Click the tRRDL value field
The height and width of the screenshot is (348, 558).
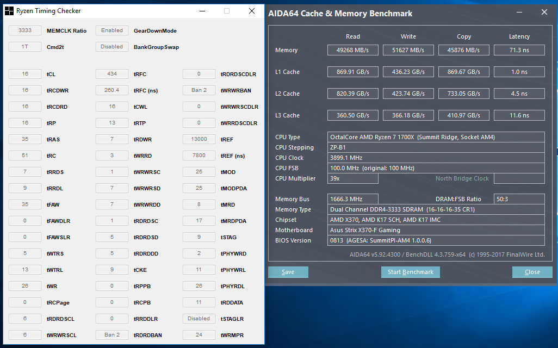pyautogui.click(x=25, y=188)
